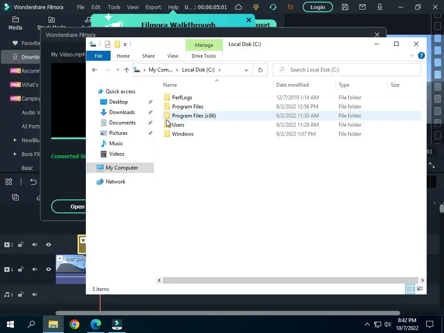Select Quick access in navigation pane
The width and height of the screenshot is (444, 333).
121,91
